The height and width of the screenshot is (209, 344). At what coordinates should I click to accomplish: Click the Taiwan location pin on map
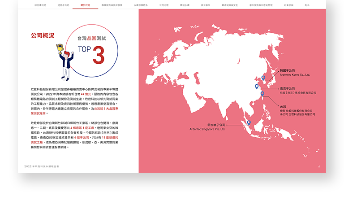(262, 94)
